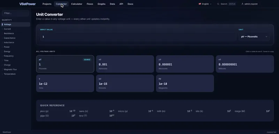
Task: Use the Megavolts value 1e-18
Action: tap(163, 84)
